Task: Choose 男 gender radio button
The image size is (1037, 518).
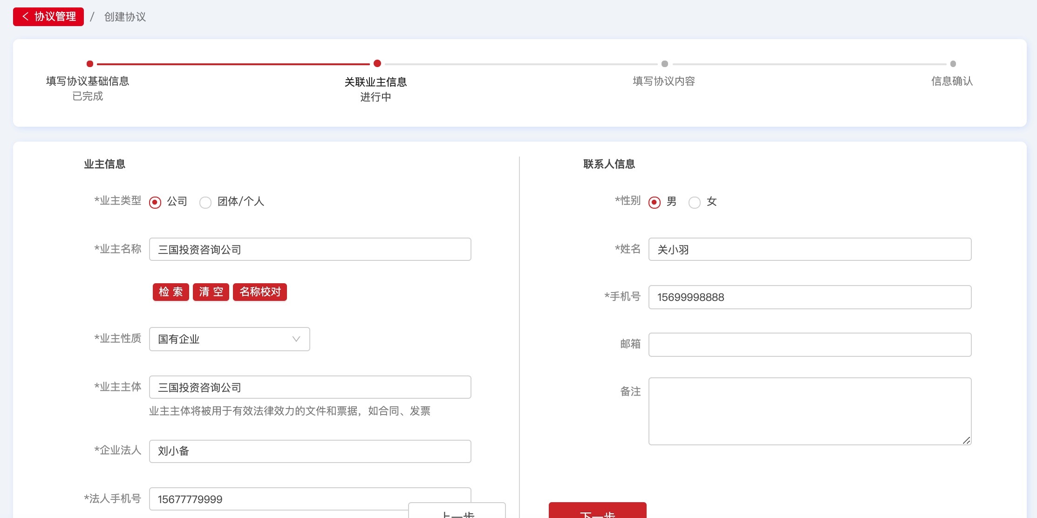Action: coord(655,203)
